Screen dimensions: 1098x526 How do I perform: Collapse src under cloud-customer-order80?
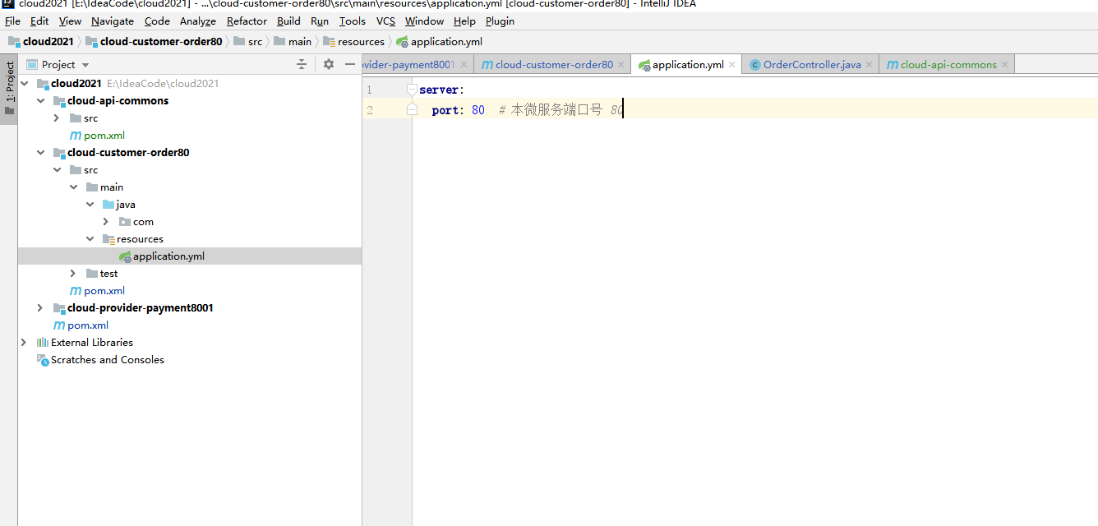[x=57, y=169]
